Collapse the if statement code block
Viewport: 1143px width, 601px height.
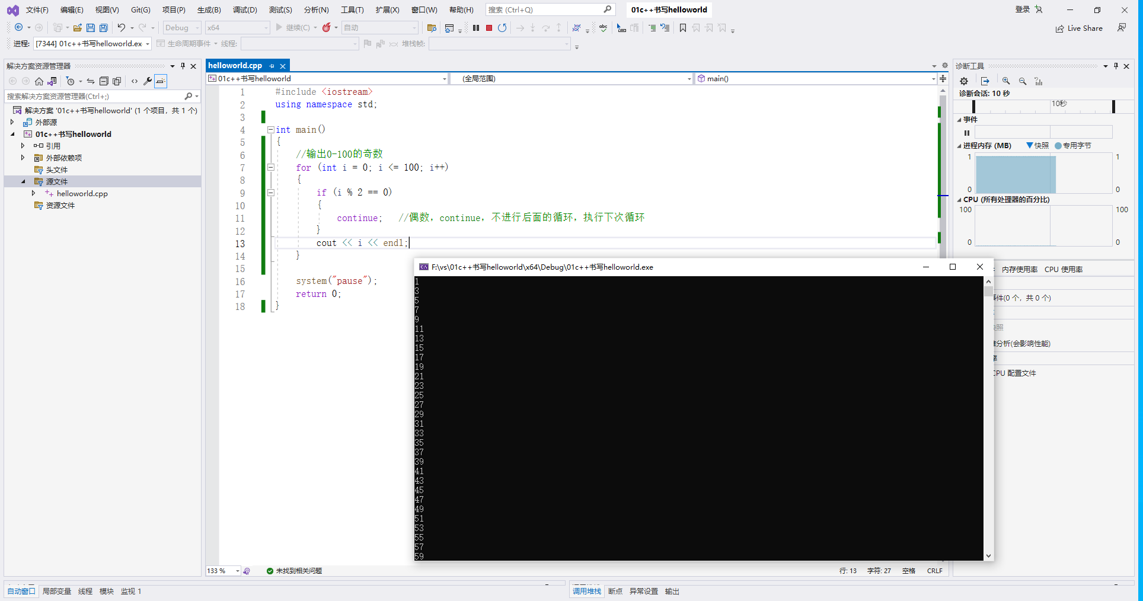tap(270, 192)
